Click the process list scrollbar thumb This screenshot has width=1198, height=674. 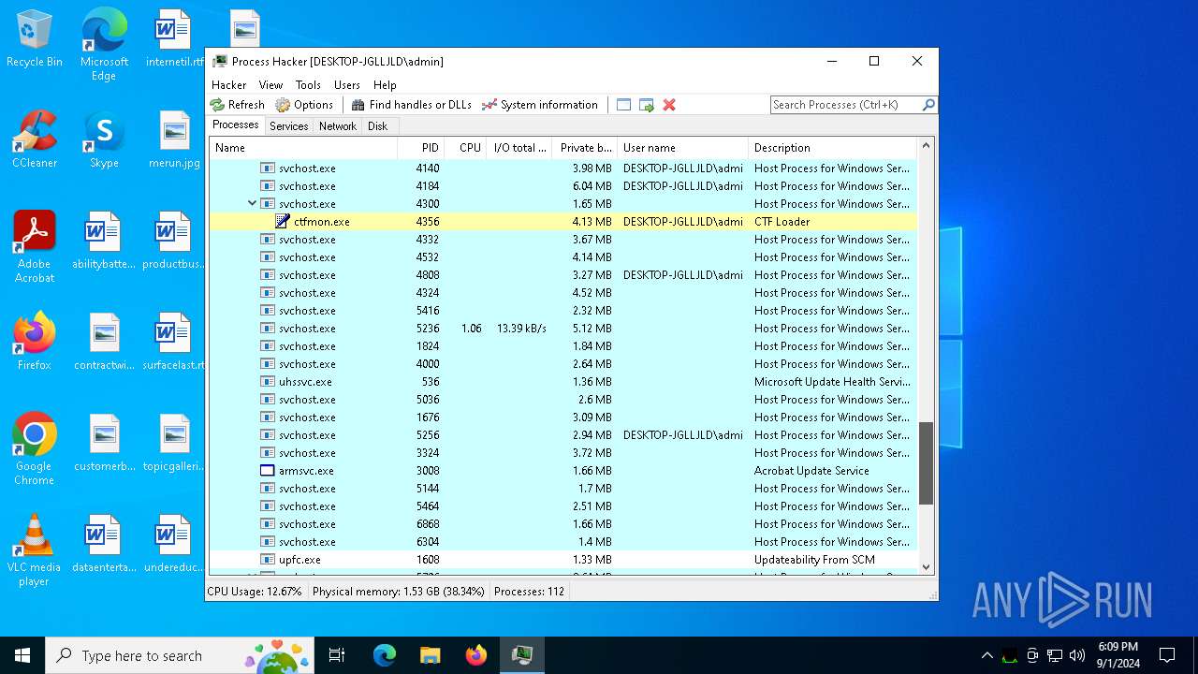click(927, 463)
